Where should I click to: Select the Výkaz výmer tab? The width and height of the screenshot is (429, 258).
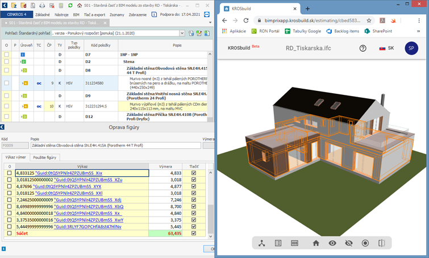tap(15, 157)
